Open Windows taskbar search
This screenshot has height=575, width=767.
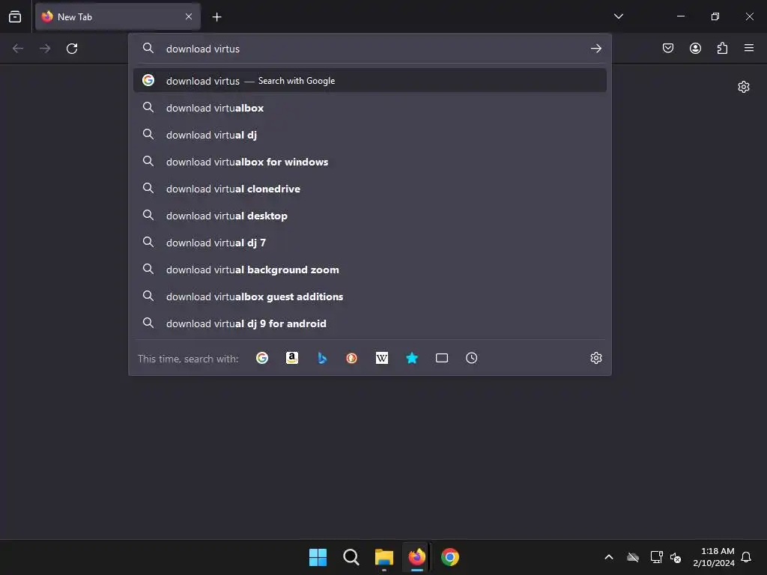351,557
